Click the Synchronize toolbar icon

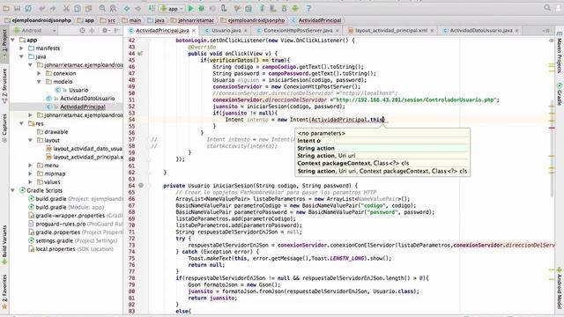pyautogui.click(x=28, y=8)
